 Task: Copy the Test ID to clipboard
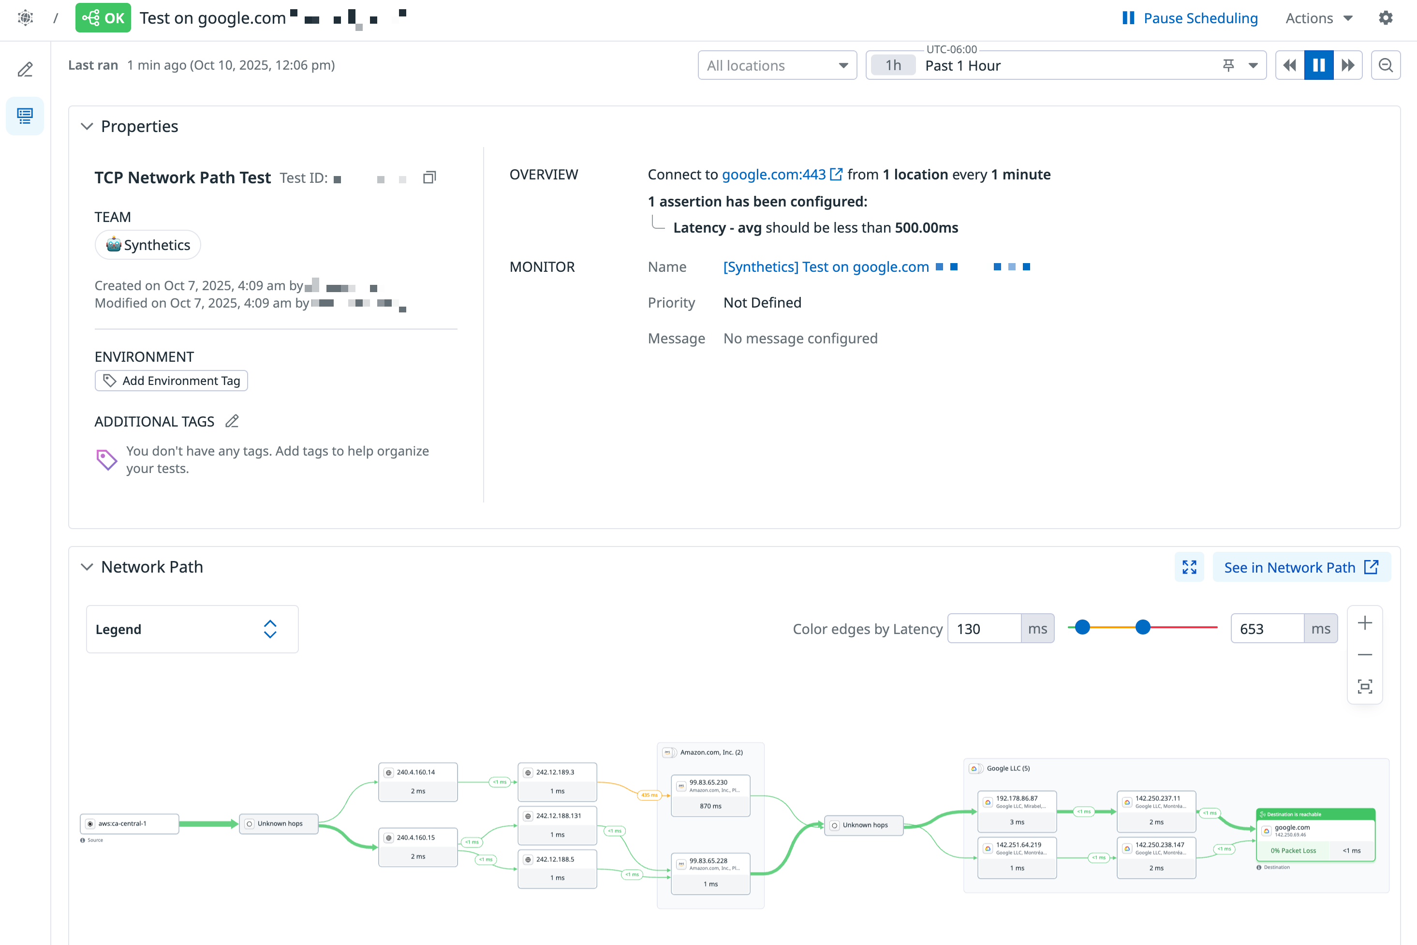(x=429, y=178)
